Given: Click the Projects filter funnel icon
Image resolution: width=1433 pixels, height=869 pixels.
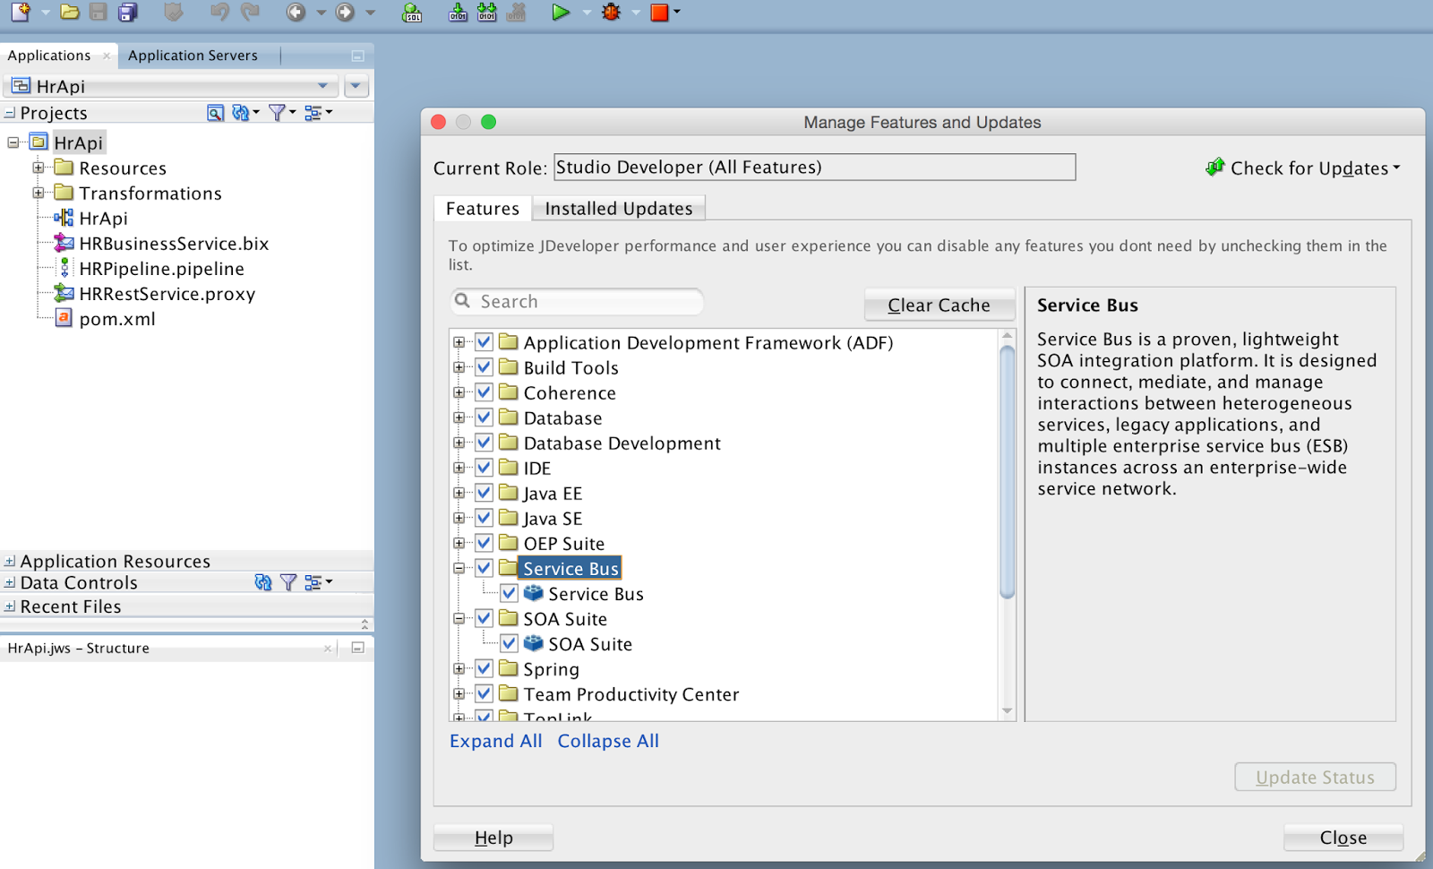Looking at the screenshot, I should coord(277,112).
